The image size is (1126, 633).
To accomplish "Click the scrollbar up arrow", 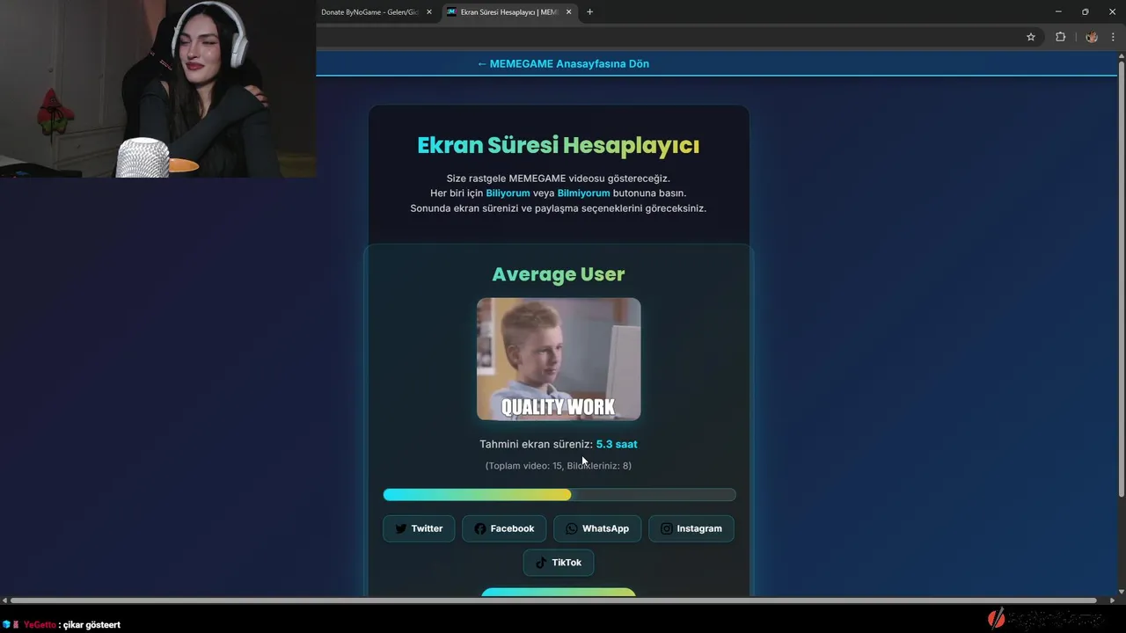I will tap(1121, 55).
